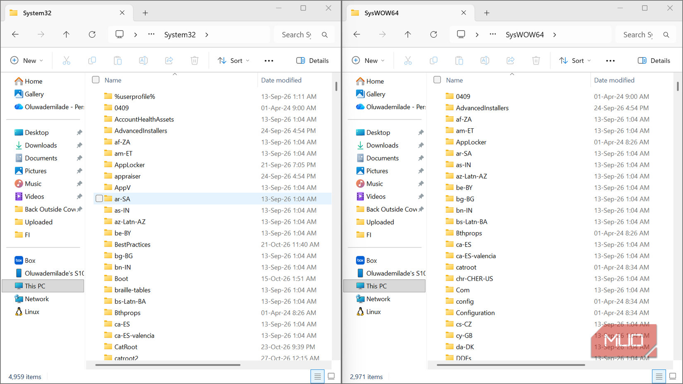Open the Sort dropdown in SysWOW64 window
The image size is (683, 384).
pos(575,61)
